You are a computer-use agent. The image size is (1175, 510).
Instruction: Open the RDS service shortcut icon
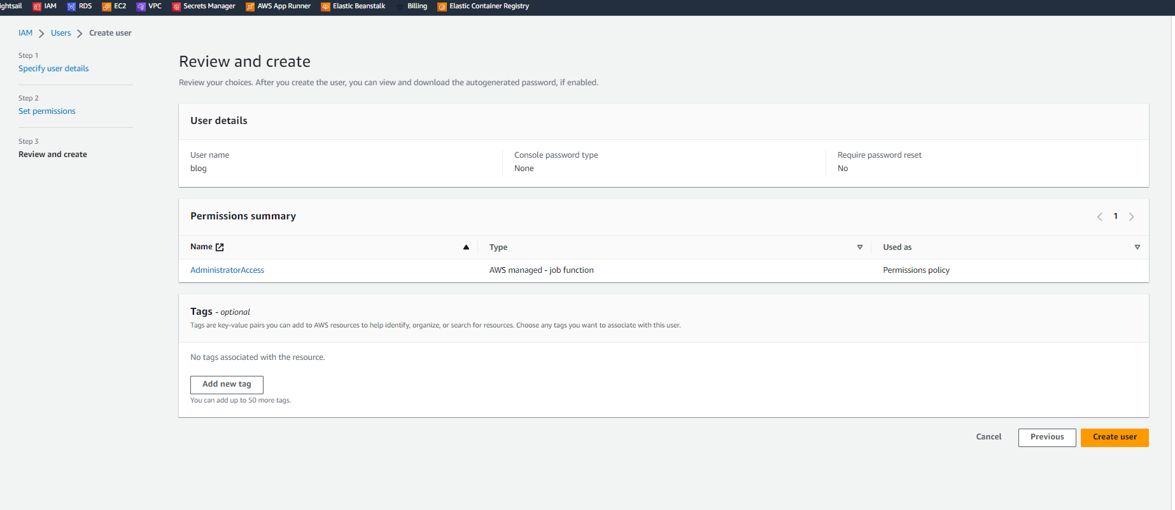click(x=71, y=6)
